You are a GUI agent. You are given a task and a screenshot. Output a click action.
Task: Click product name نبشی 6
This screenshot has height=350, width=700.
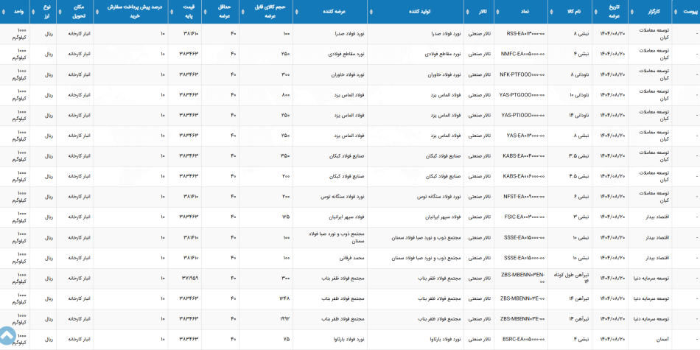[x=582, y=197]
